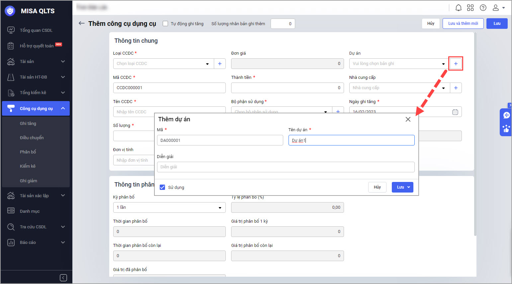Click the Diễn giải input field
Image resolution: width=512 pixels, height=284 pixels.
click(286, 167)
